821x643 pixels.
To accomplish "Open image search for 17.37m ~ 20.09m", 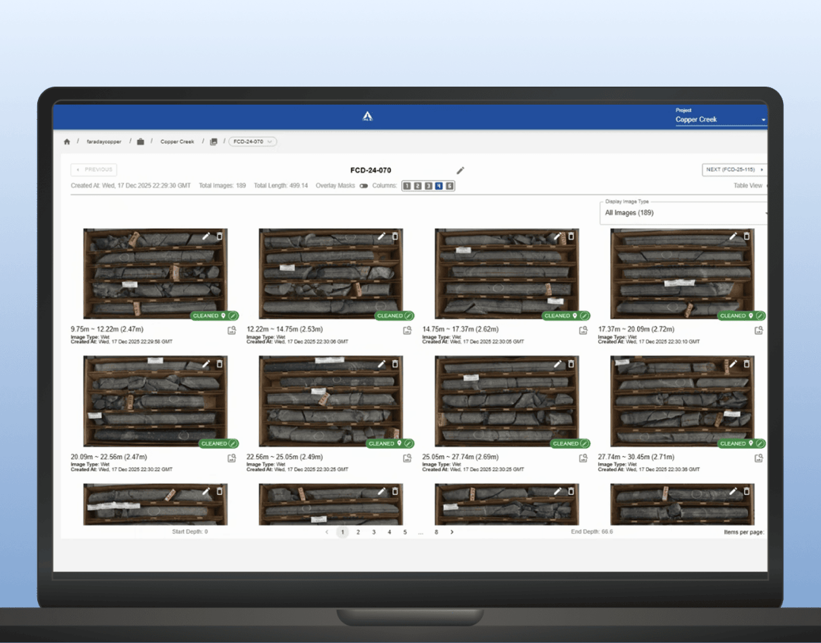I will (x=759, y=330).
